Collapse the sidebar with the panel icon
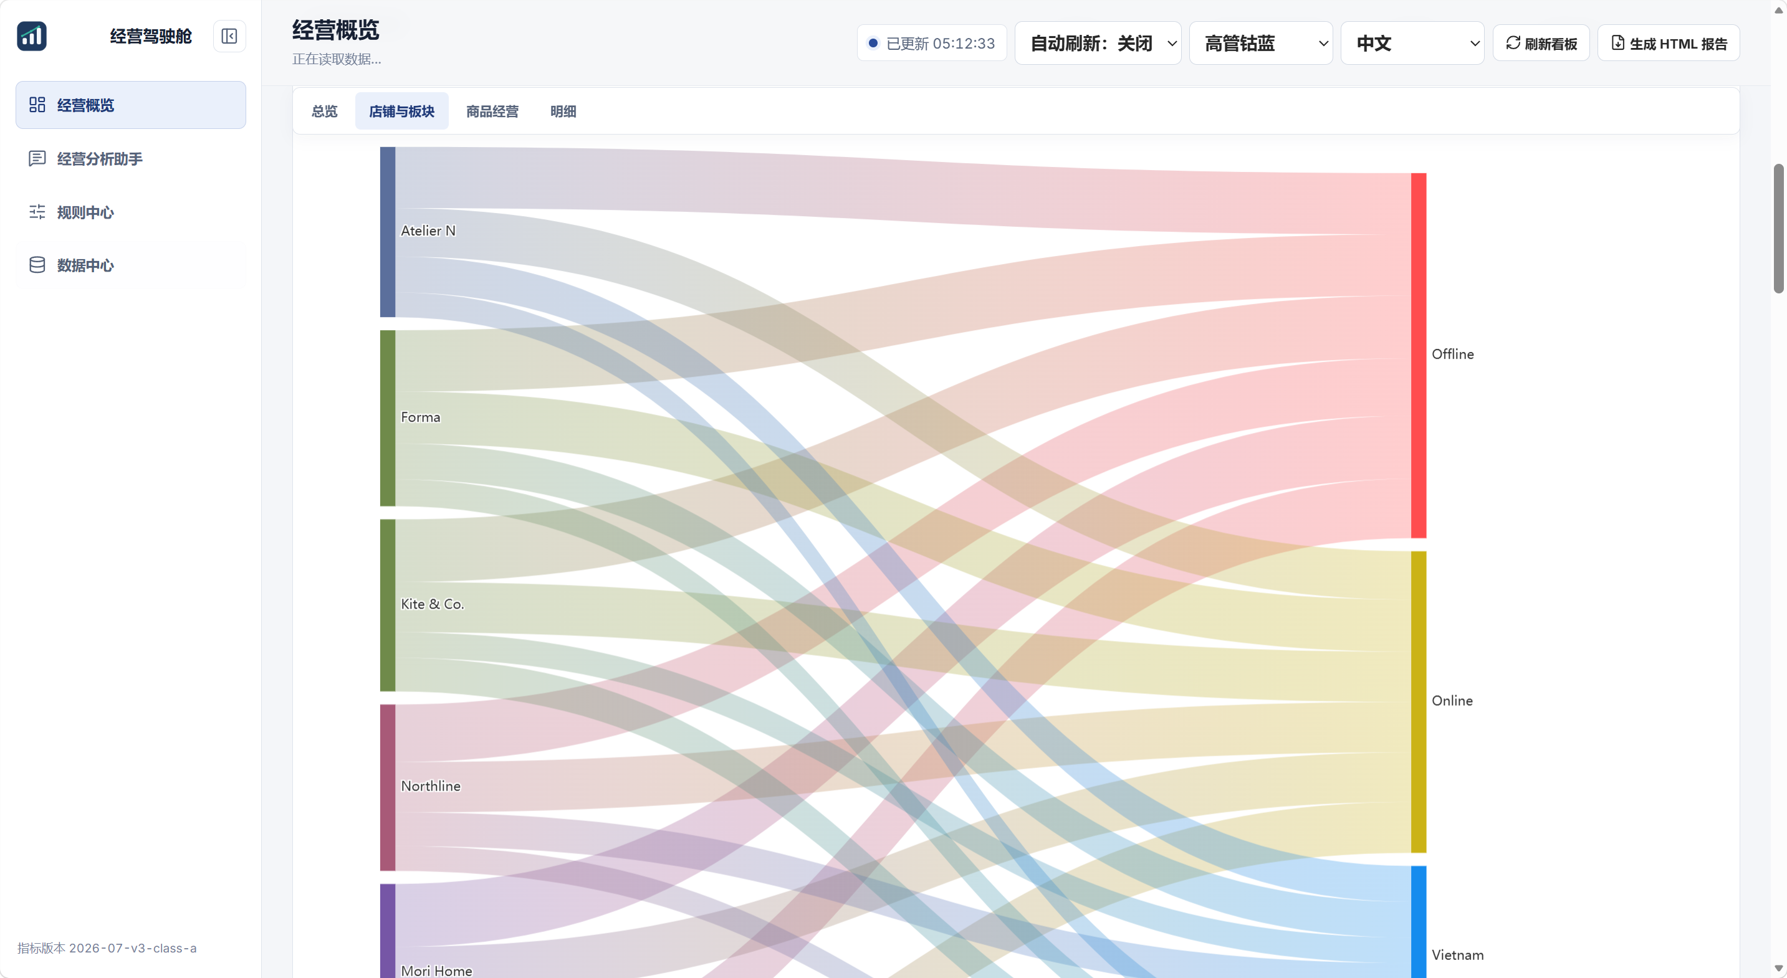This screenshot has height=978, width=1787. tap(229, 36)
